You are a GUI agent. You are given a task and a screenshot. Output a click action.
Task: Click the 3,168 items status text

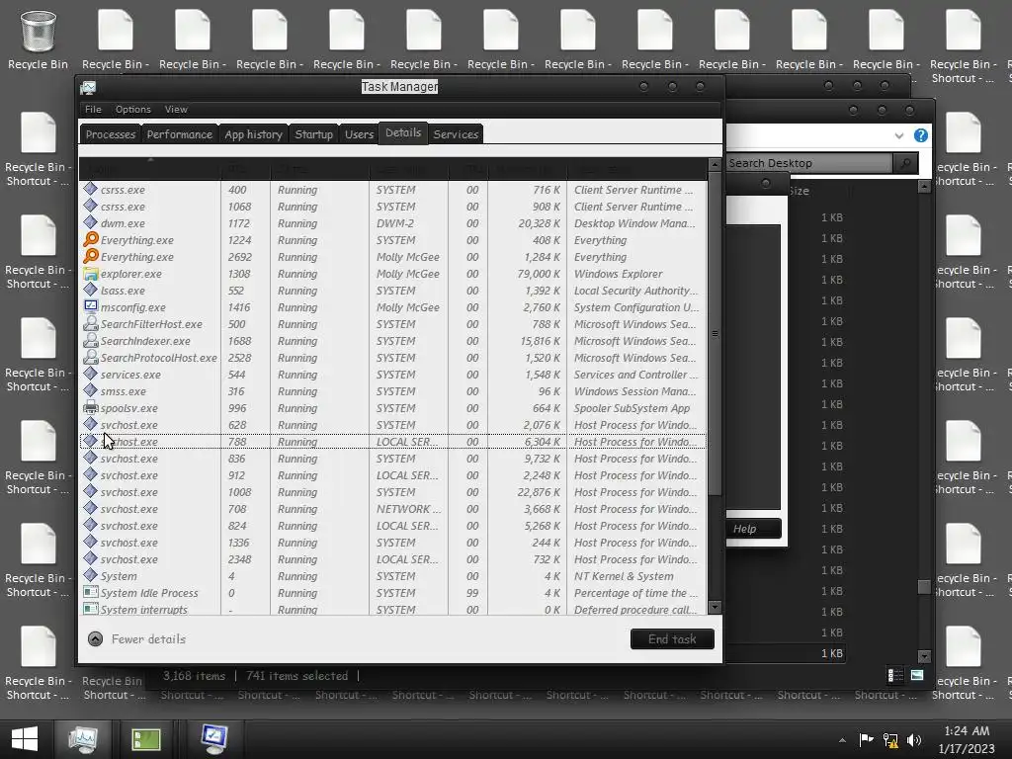[x=194, y=676]
